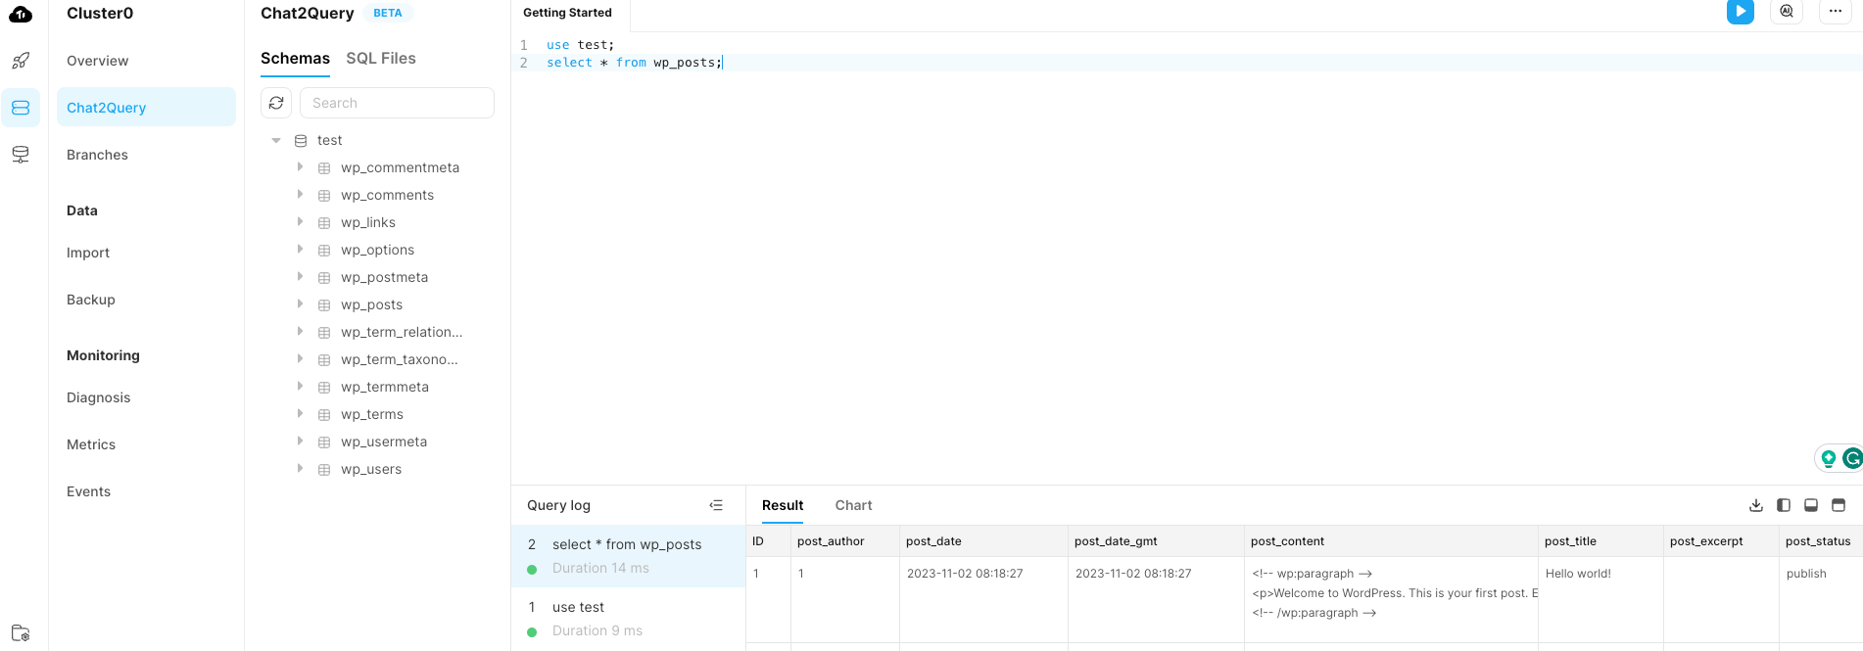
Task: Click the wp_links table icon
Action: [x=324, y=223]
